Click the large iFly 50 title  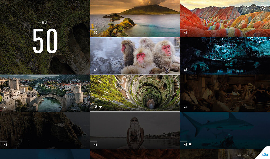tap(45, 41)
